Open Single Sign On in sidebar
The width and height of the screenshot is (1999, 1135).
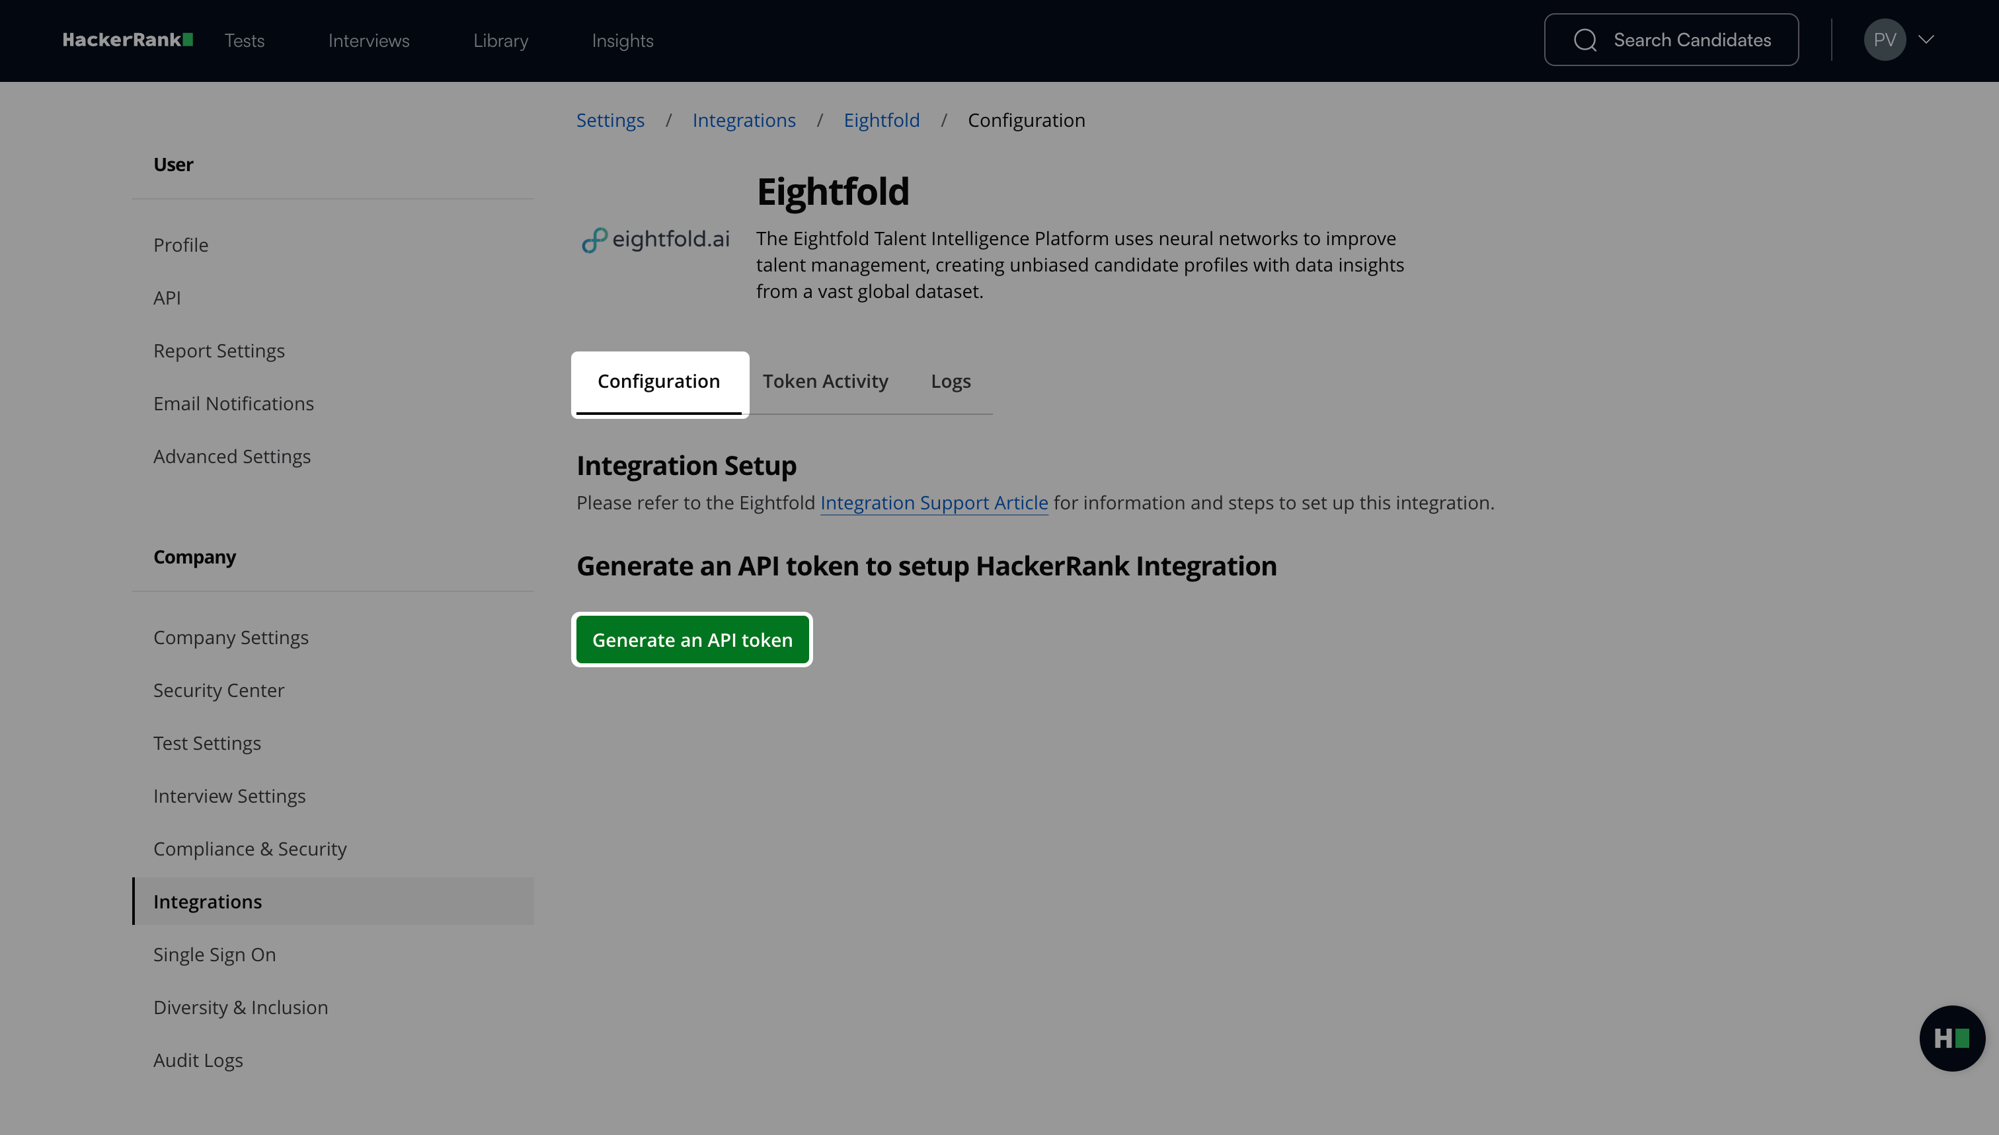[214, 955]
